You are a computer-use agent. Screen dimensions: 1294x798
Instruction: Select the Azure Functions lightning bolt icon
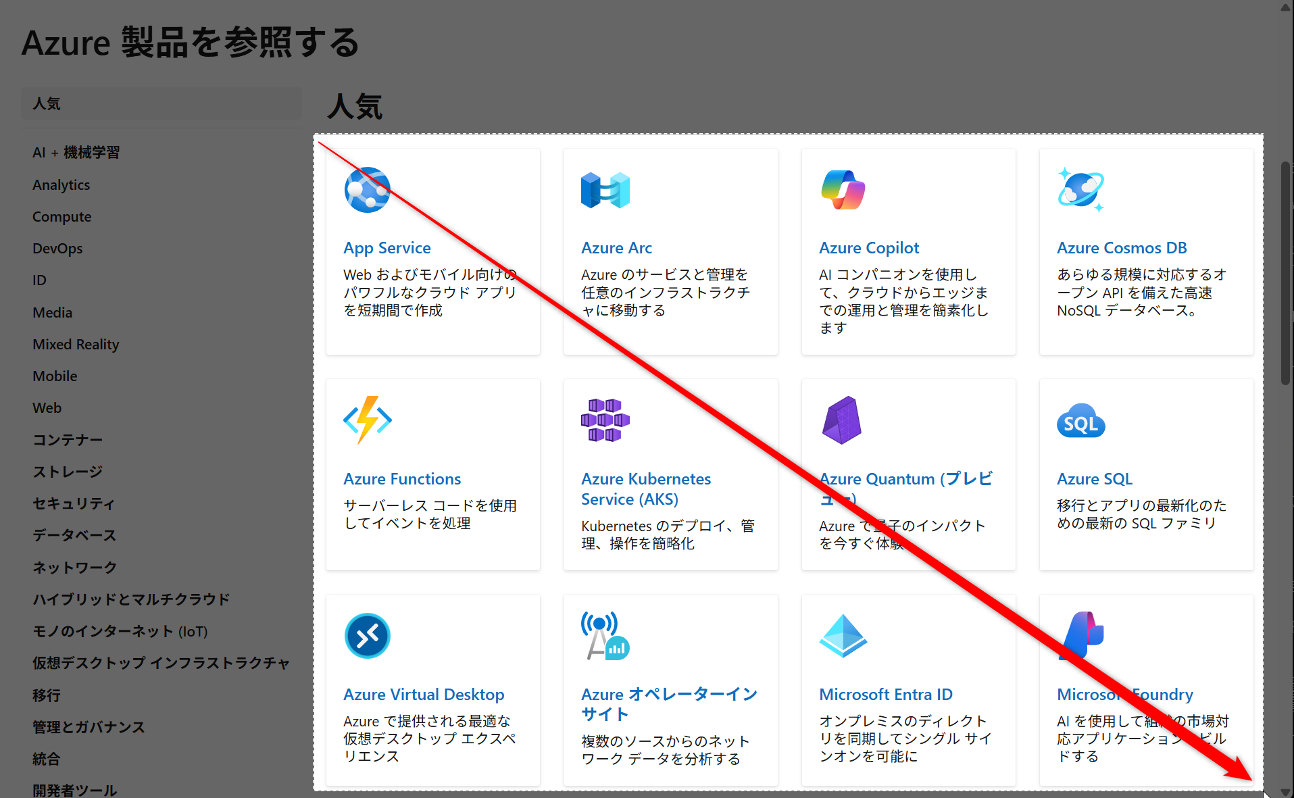click(367, 420)
